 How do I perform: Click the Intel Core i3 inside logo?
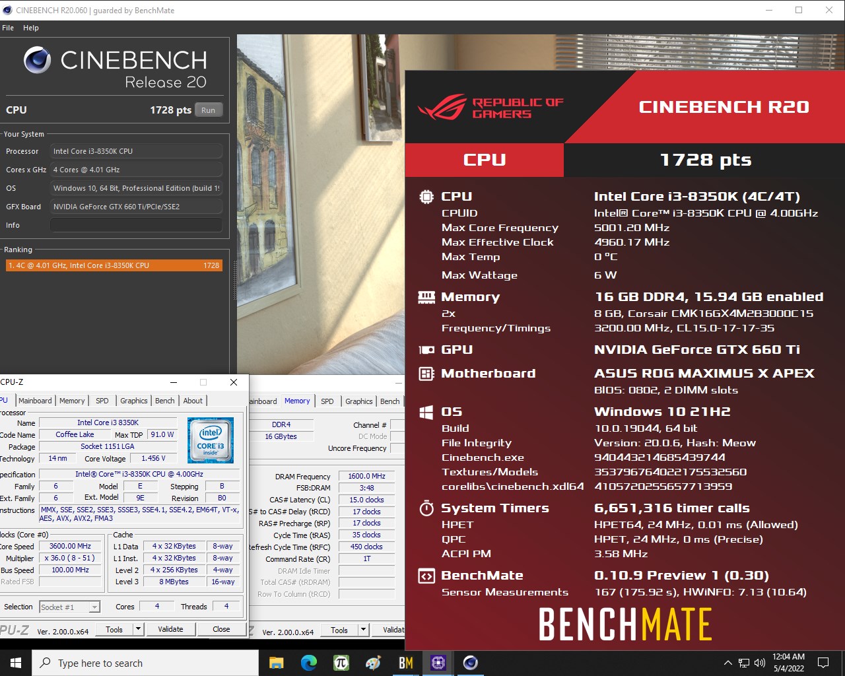coord(211,440)
